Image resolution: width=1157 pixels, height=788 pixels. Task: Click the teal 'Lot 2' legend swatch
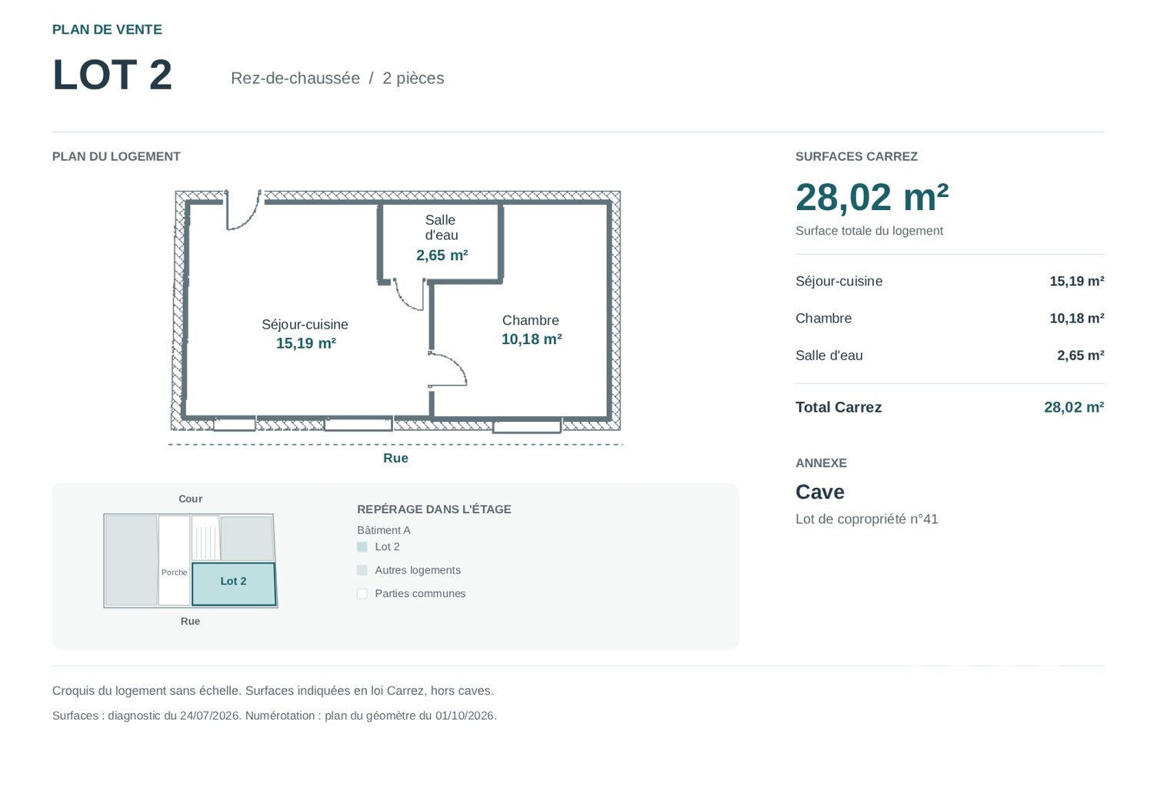point(362,547)
